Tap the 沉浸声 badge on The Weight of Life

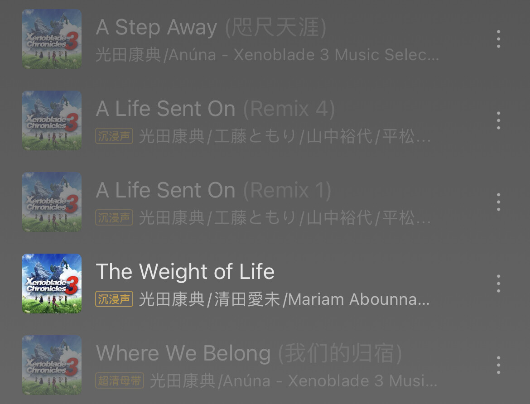coord(114,299)
